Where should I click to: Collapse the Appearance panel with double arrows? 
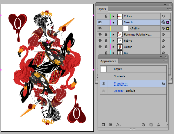161,57
